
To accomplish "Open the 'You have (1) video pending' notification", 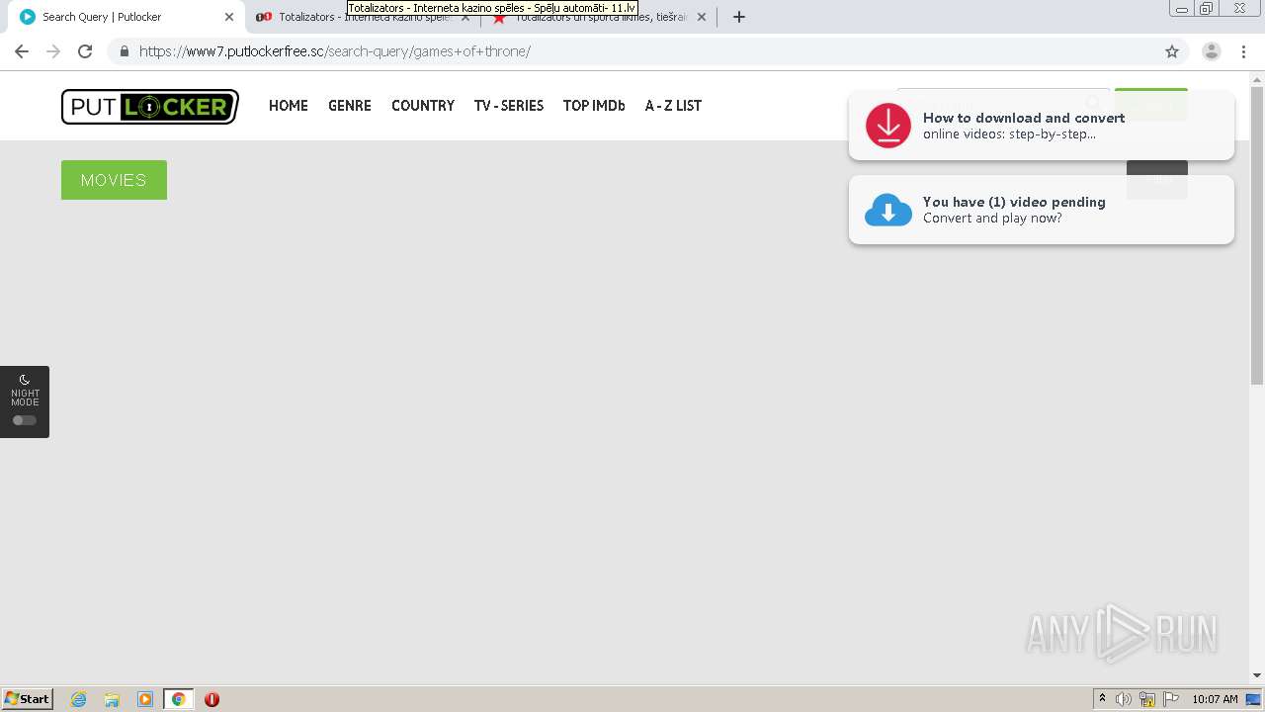I will click(x=1041, y=210).
